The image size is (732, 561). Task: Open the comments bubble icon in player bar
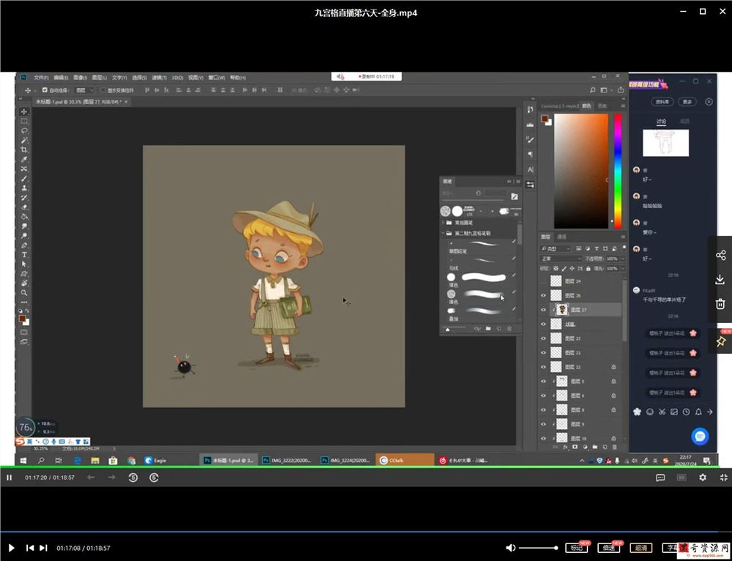click(x=660, y=478)
